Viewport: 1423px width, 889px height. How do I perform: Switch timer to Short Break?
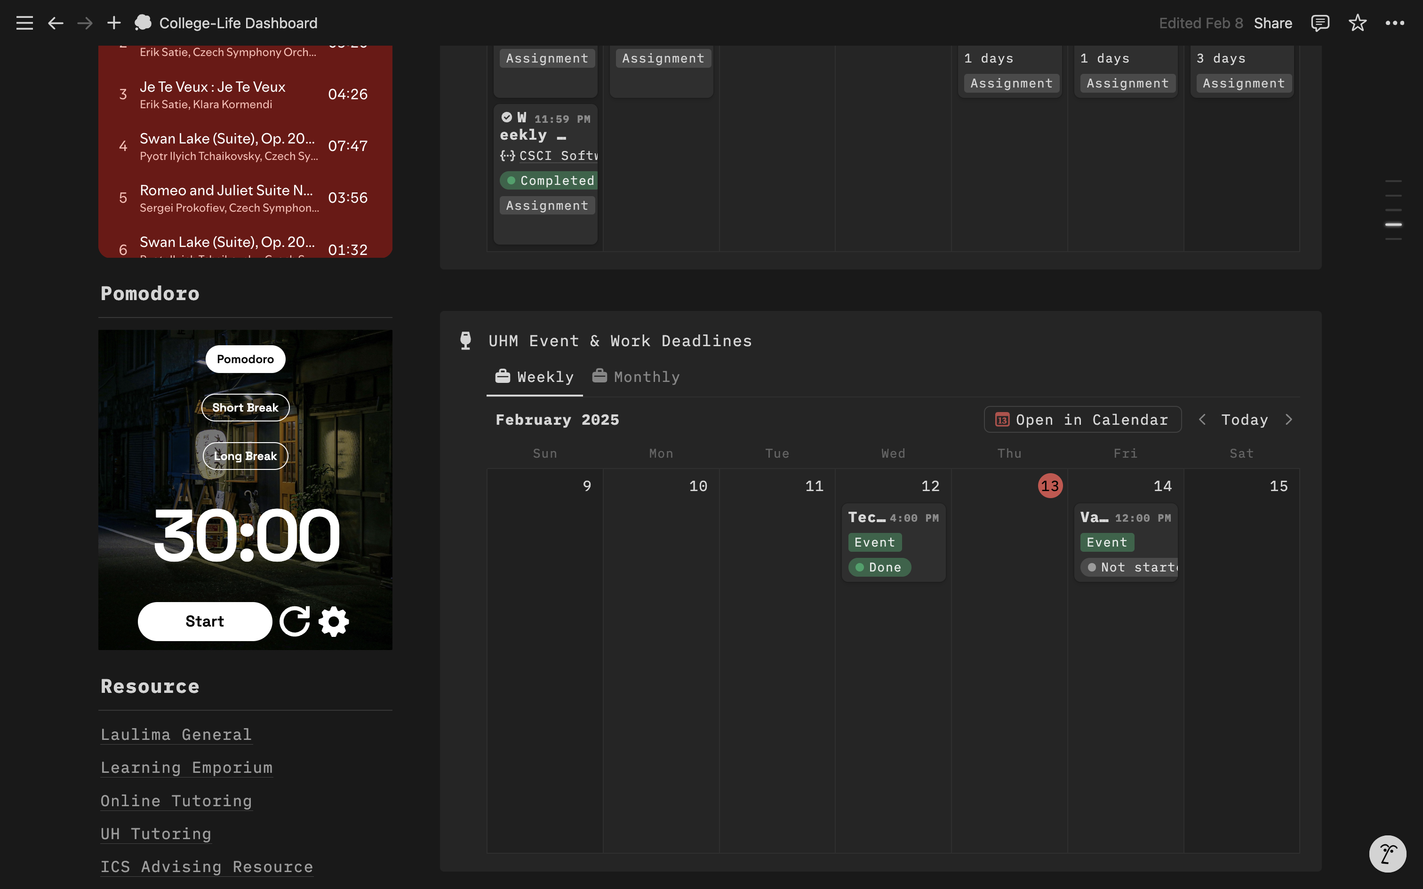245,407
